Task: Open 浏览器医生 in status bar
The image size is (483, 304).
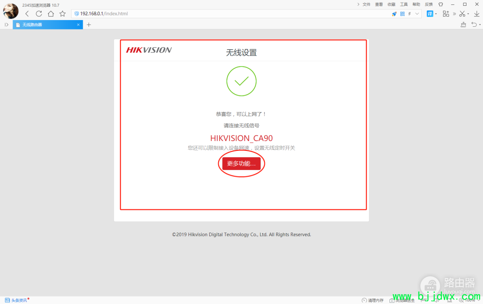Action: pos(402,300)
